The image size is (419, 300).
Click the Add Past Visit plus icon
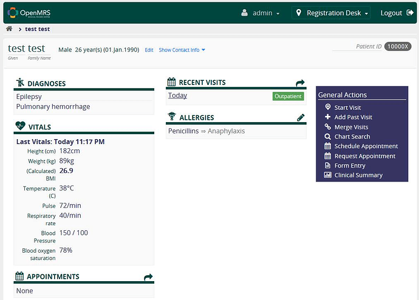pos(328,117)
